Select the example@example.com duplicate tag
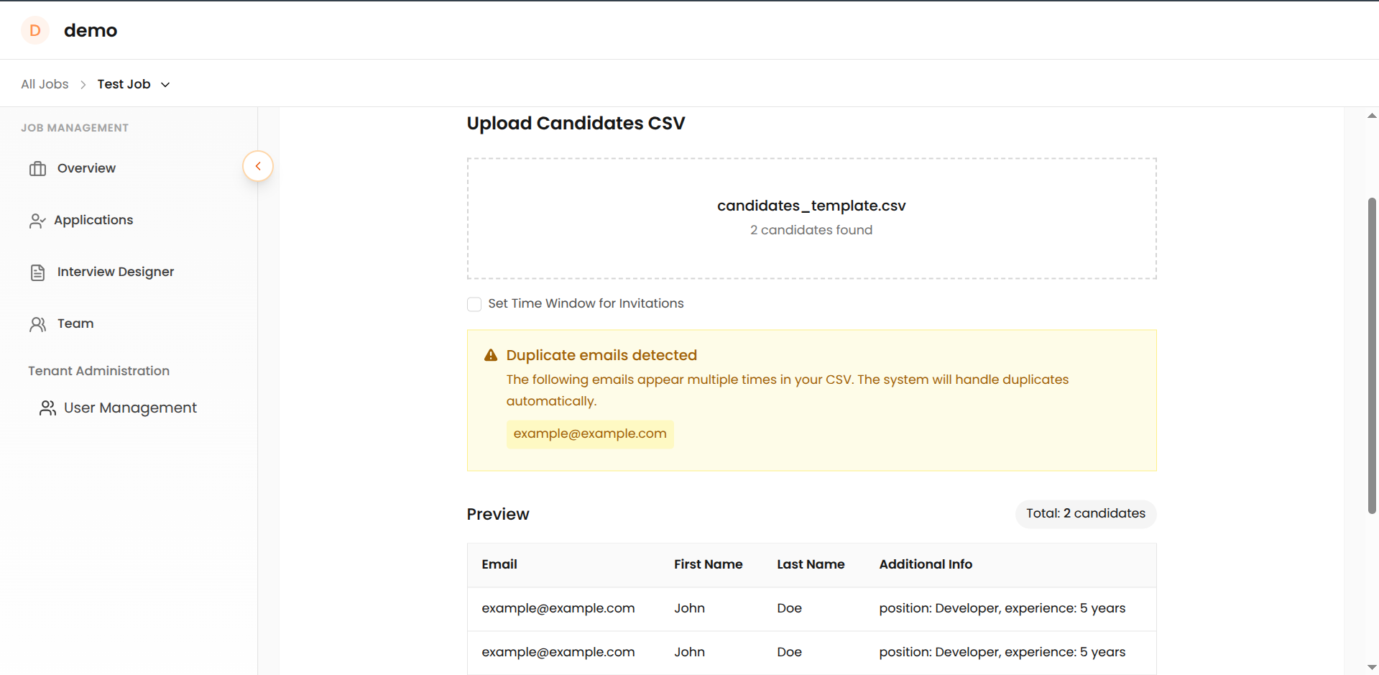Screen dimensions: 1379x675 pos(589,433)
